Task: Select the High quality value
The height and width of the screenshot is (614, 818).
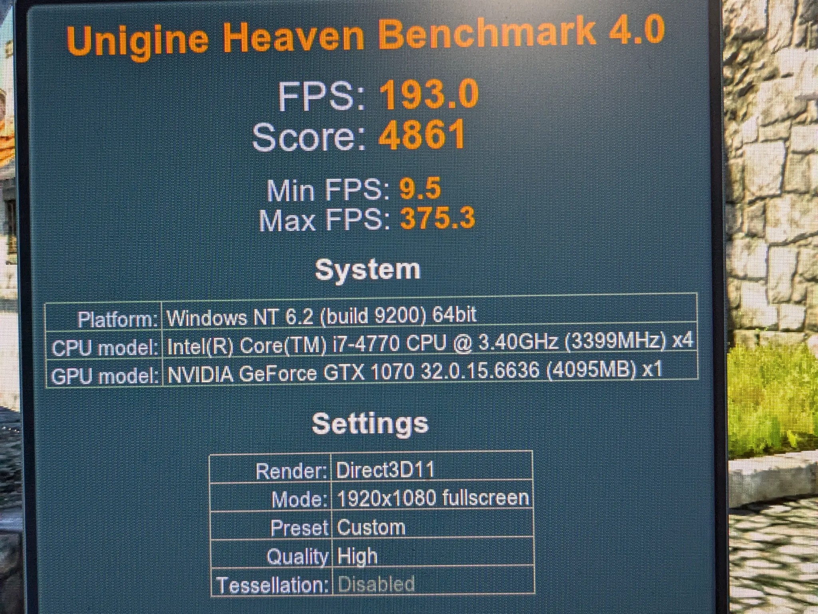Action: coord(357,556)
